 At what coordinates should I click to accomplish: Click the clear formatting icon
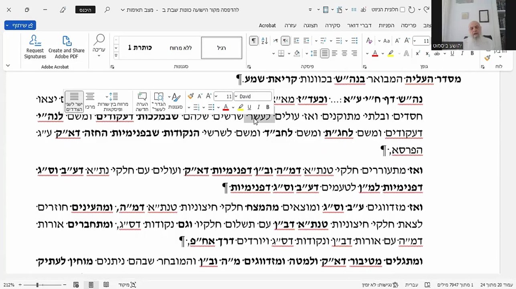pos(369,41)
